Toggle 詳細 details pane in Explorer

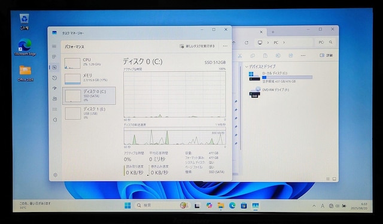tap(326, 55)
